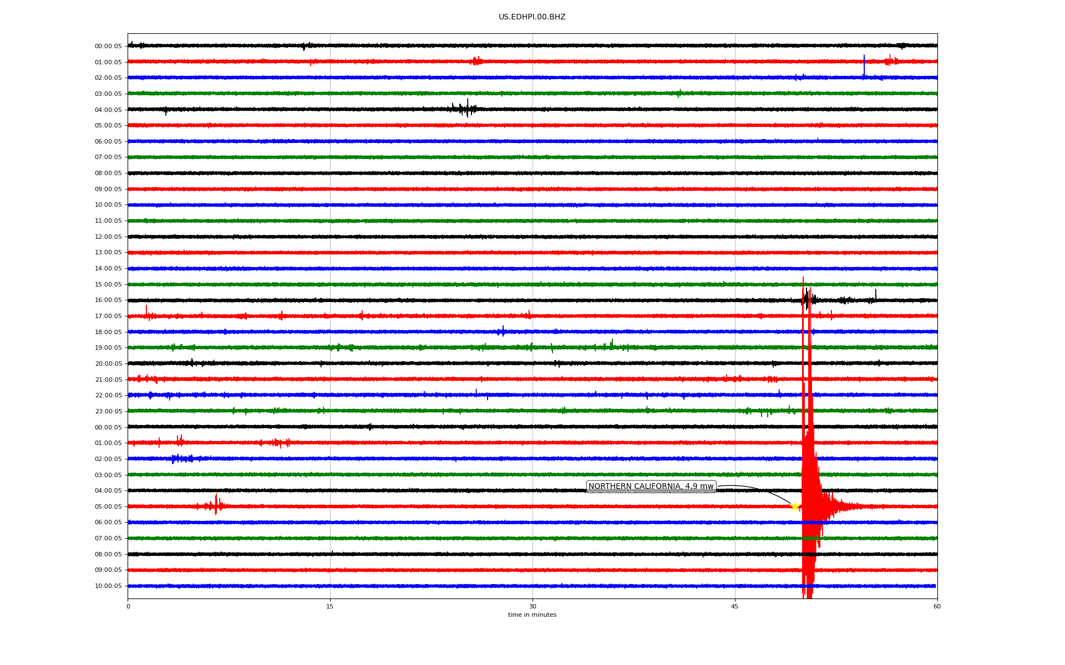The width and height of the screenshot is (1065, 665).
Task: Click the NORTHERN CALIFORNIA 4.9 mw annotation label
Action: coord(651,487)
